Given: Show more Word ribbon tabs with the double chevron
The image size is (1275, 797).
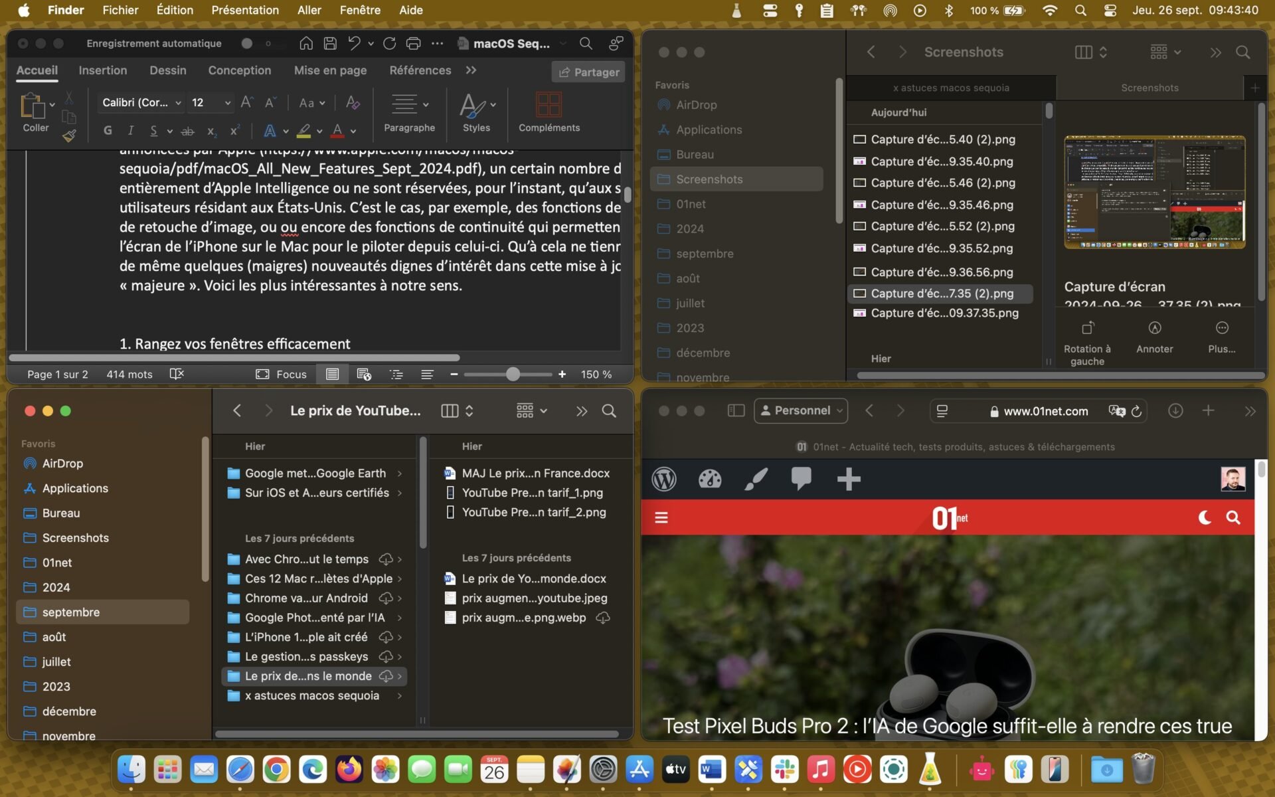Looking at the screenshot, I should pos(471,70).
